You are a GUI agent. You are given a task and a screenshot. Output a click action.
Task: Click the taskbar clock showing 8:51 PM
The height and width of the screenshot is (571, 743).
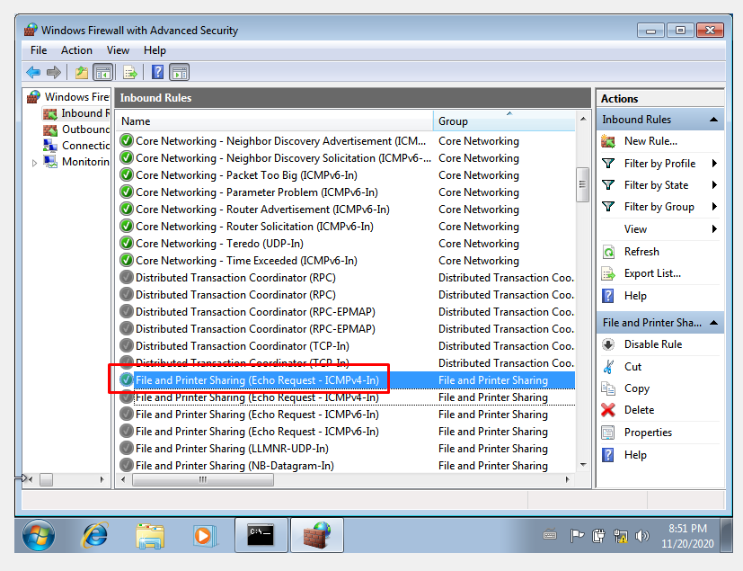pyautogui.click(x=687, y=536)
